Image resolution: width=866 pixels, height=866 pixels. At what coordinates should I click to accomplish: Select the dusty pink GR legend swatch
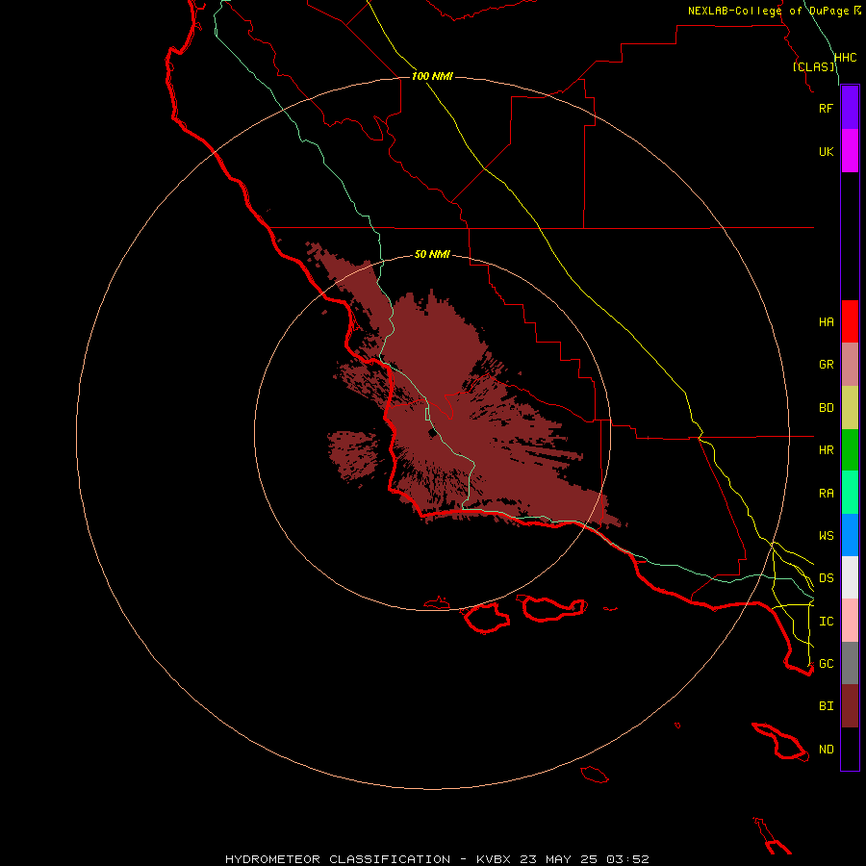pos(850,365)
